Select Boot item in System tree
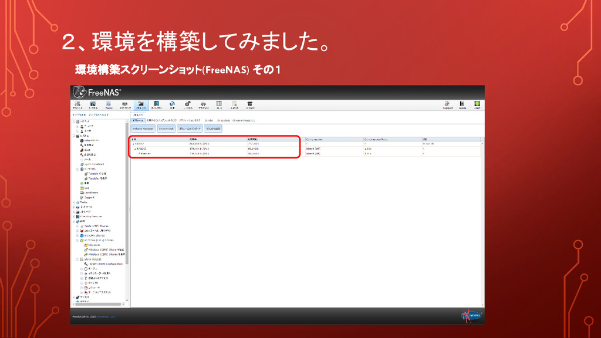 [85, 150]
